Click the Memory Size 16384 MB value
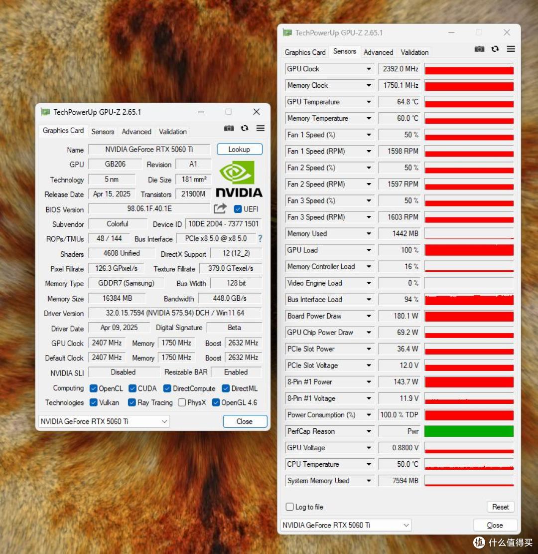This screenshot has width=538, height=554. point(117,298)
